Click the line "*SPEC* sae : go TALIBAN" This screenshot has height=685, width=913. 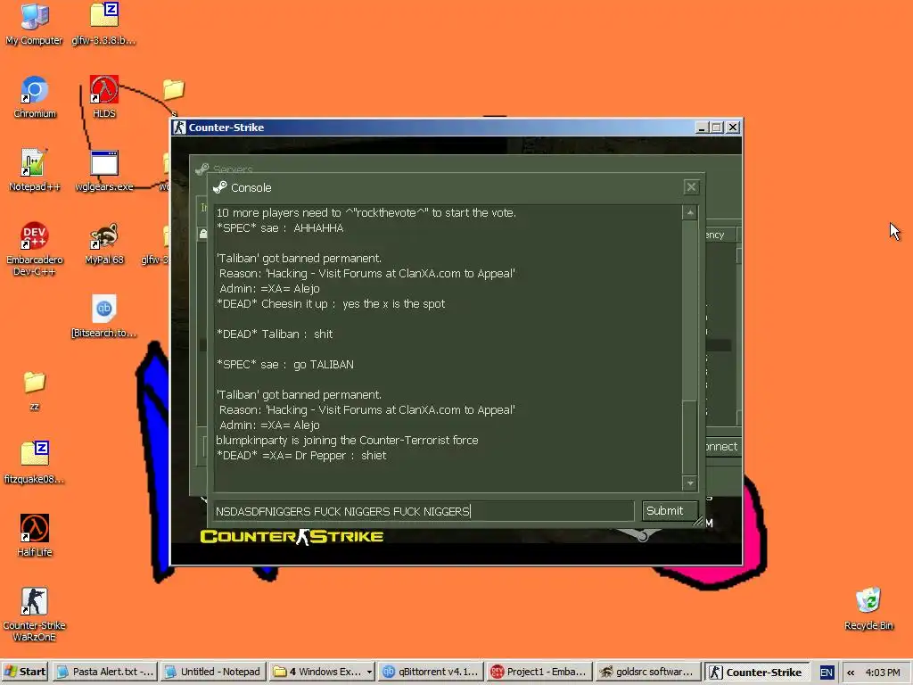(284, 365)
